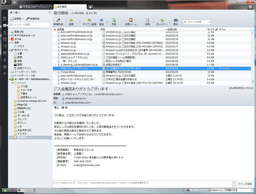This screenshot has height=194, width=256.
Task: Open the Bookmarks panel in sidebar
Action: [x=5, y=18]
